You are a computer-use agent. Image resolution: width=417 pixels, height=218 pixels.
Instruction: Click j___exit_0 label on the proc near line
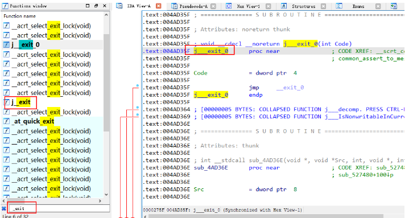(x=211, y=51)
